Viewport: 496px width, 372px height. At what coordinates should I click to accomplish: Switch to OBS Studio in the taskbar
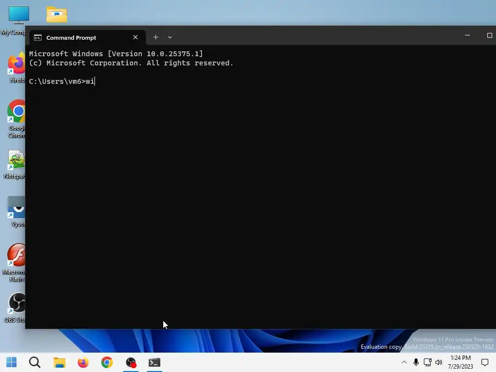[x=131, y=362]
